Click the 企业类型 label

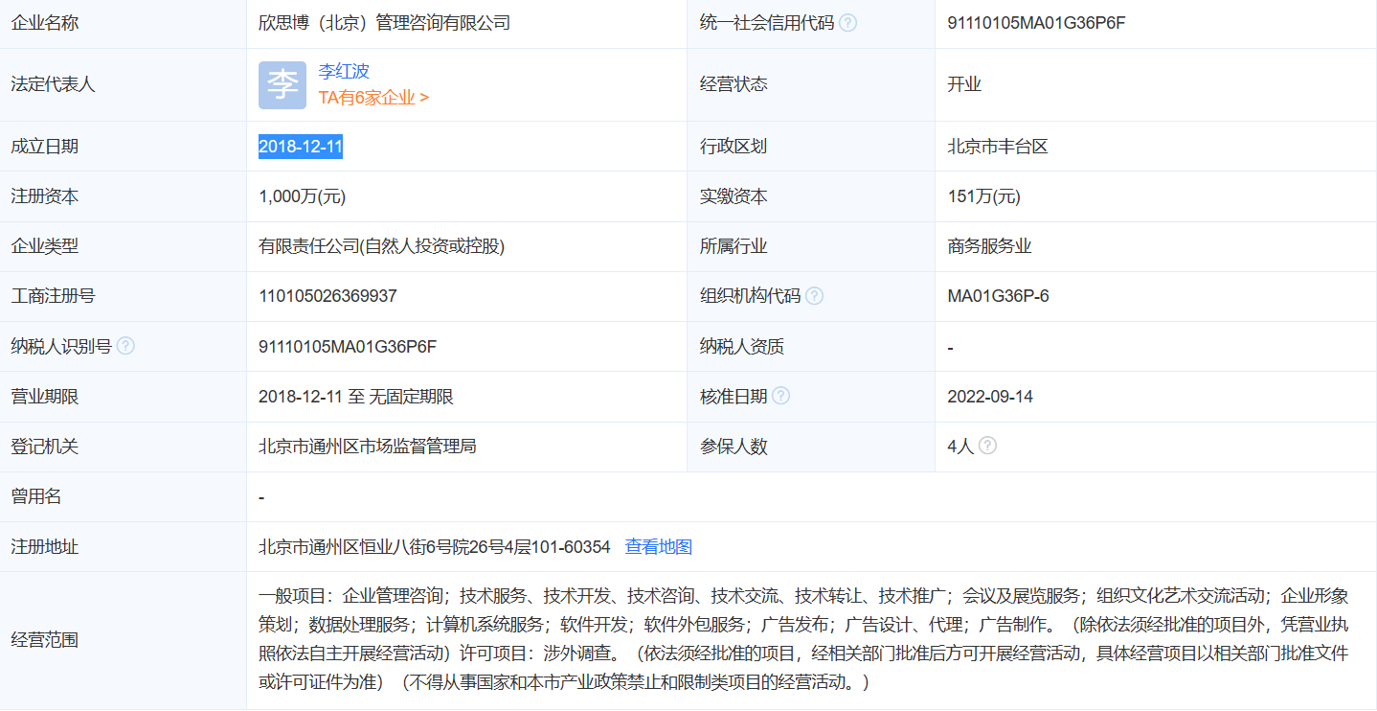tap(45, 246)
